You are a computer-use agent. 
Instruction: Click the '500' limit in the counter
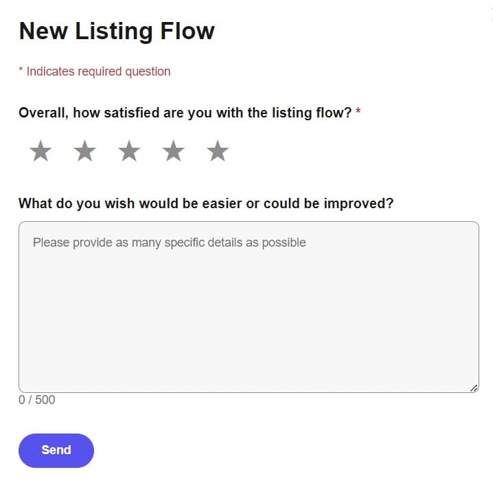[45, 400]
